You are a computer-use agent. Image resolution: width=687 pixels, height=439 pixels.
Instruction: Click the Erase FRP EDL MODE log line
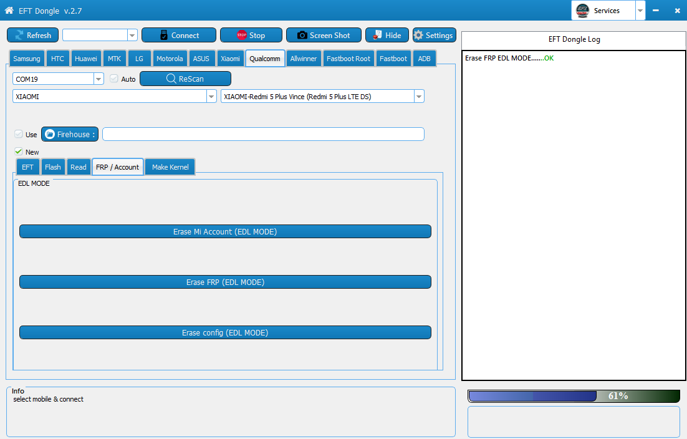509,58
